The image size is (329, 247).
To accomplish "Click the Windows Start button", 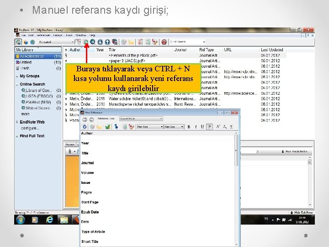I will [21, 220].
